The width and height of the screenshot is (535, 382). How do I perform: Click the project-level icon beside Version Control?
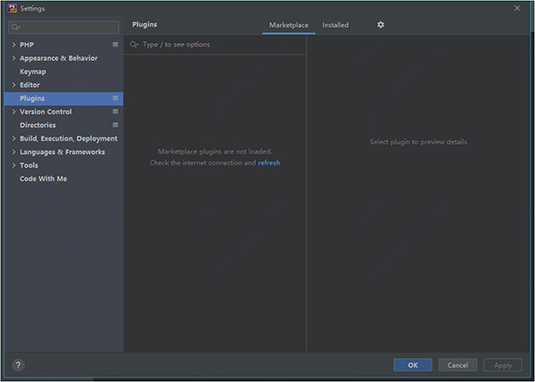pyautogui.click(x=115, y=112)
